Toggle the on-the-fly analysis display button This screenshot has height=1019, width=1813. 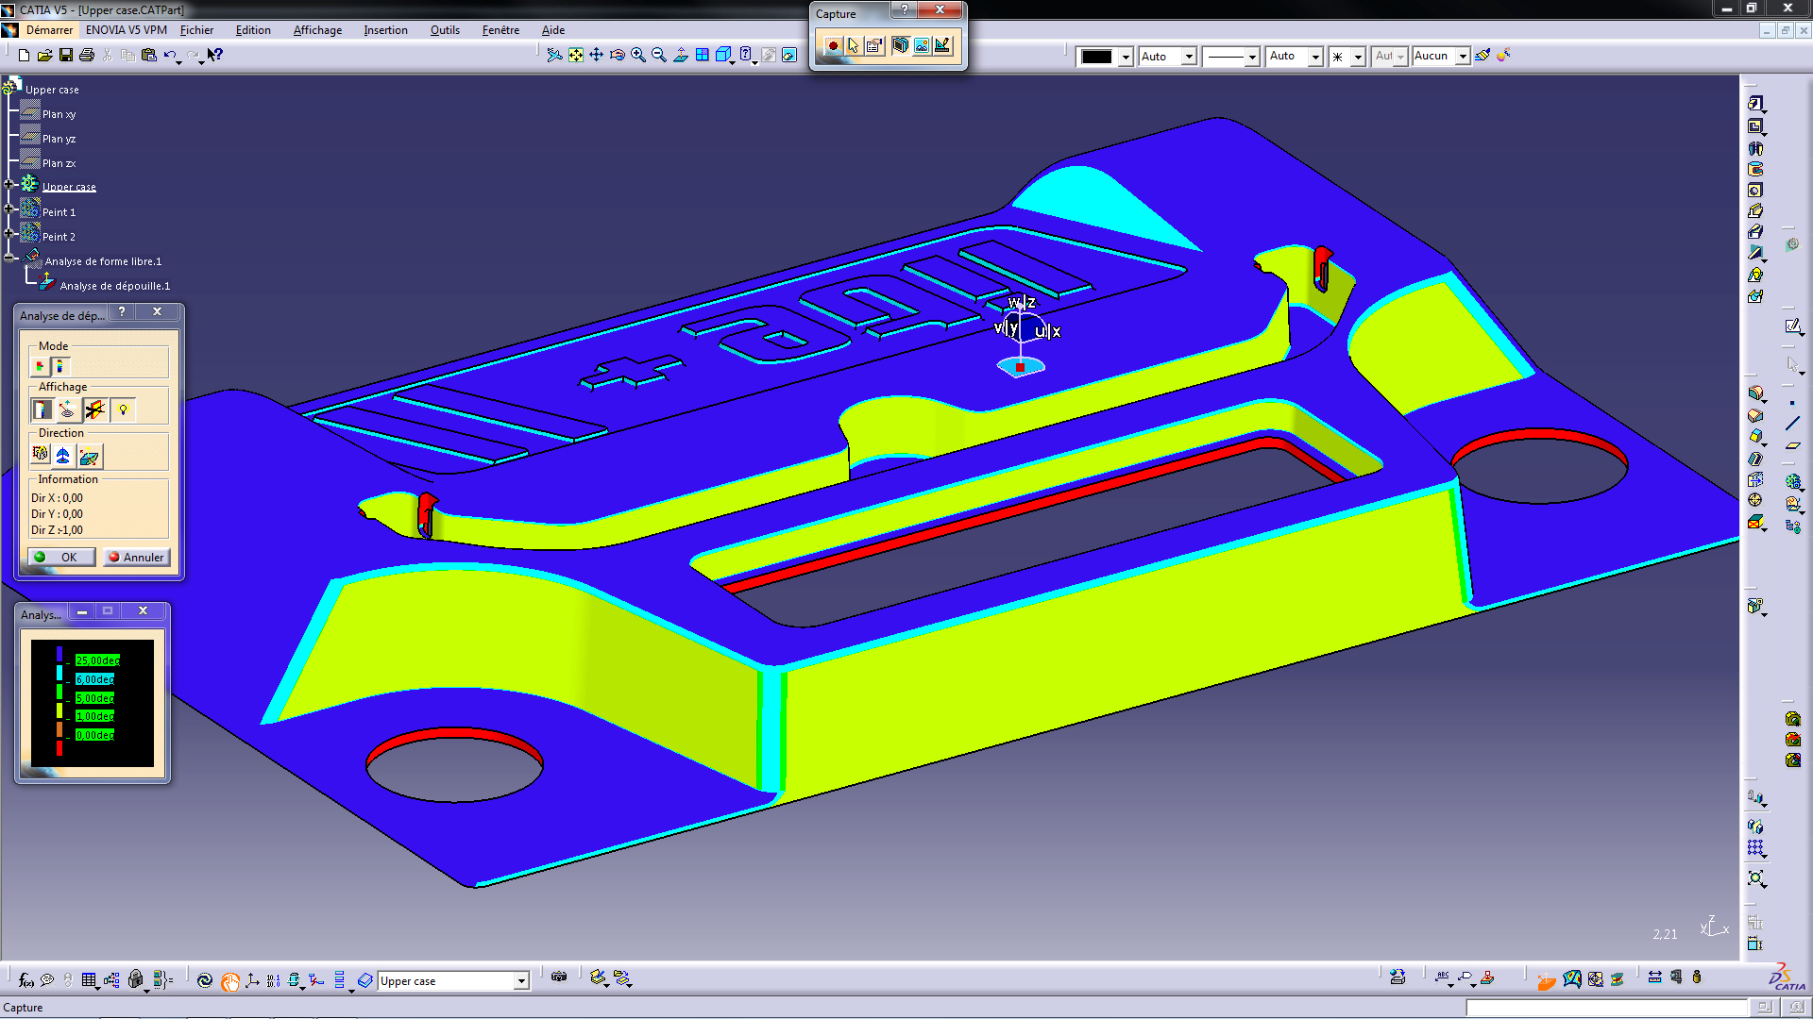pyautogui.click(x=68, y=409)
